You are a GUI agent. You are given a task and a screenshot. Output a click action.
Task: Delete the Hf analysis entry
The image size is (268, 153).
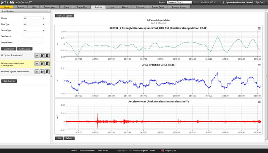(47, 56)
